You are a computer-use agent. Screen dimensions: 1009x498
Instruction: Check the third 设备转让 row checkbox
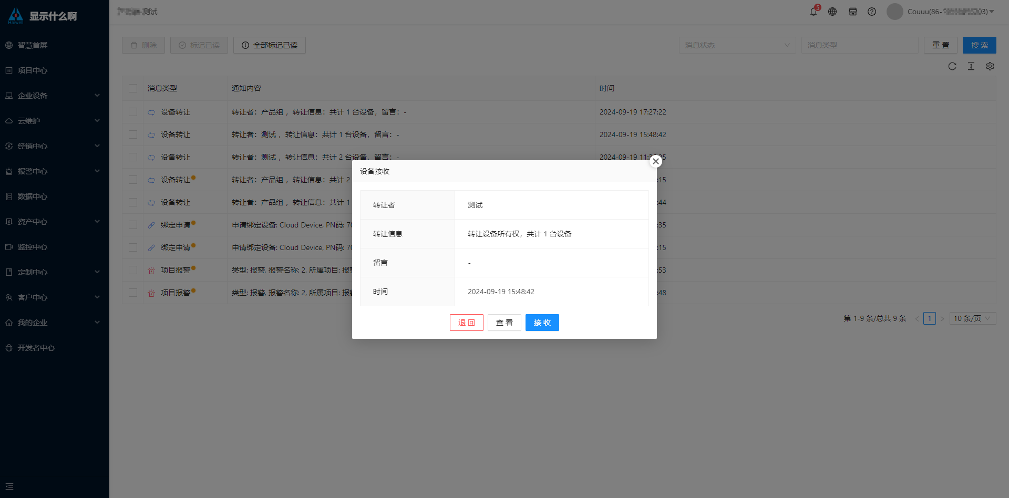tap(133, 157)
